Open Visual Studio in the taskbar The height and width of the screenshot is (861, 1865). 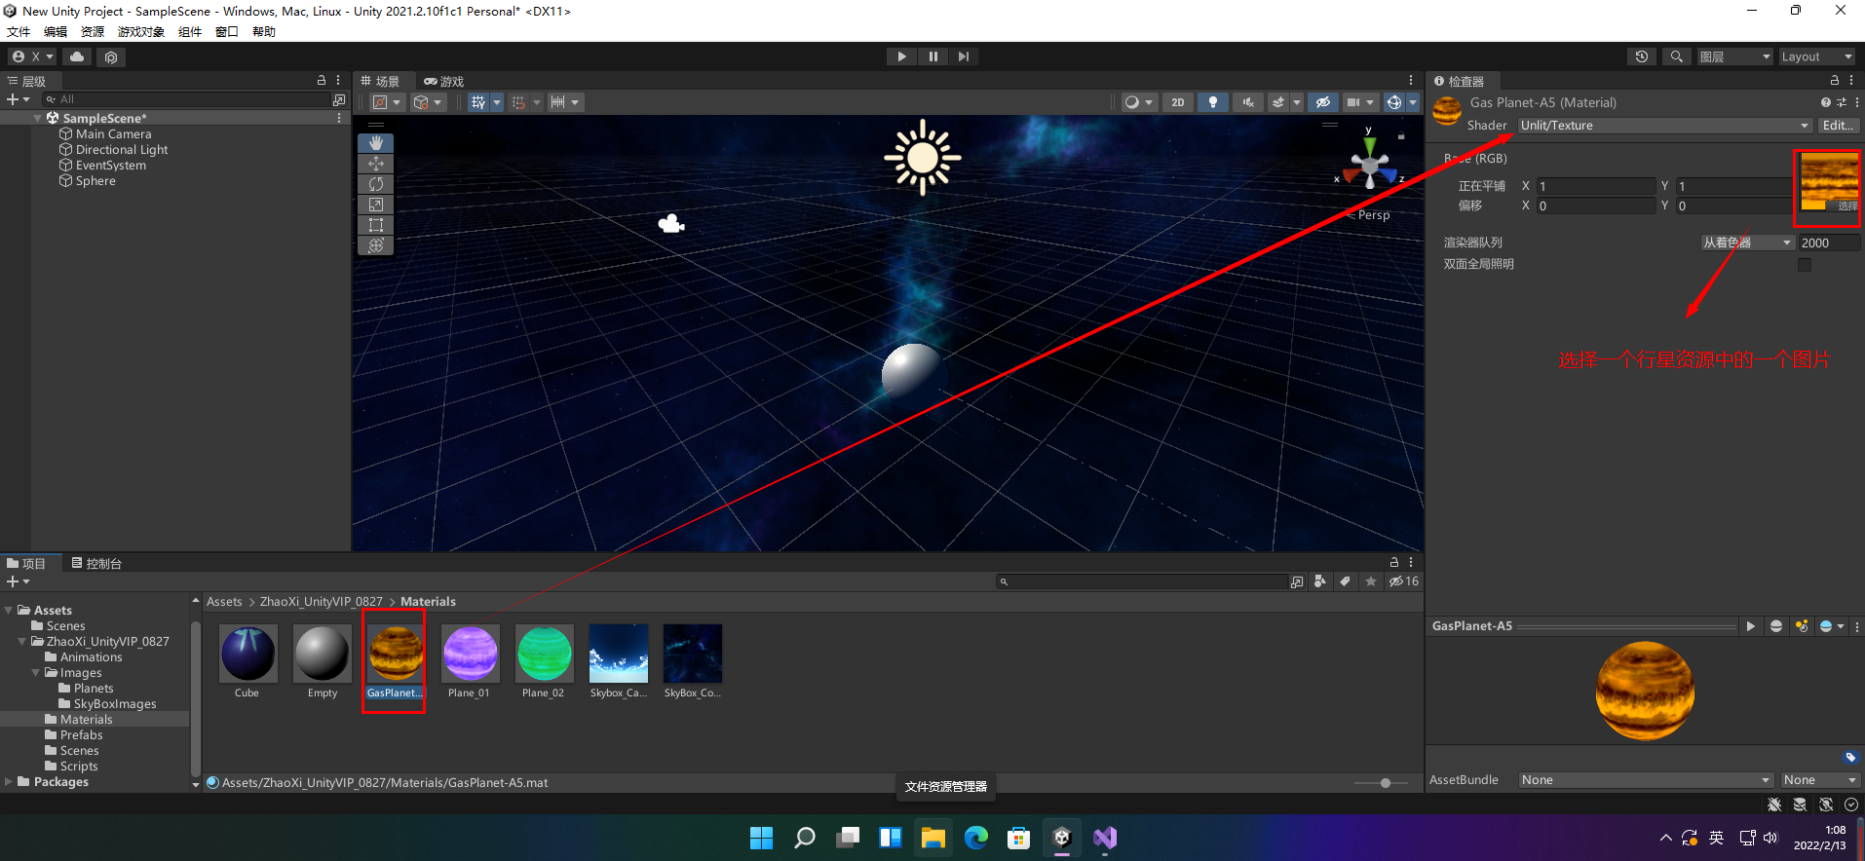point(1104,838)
